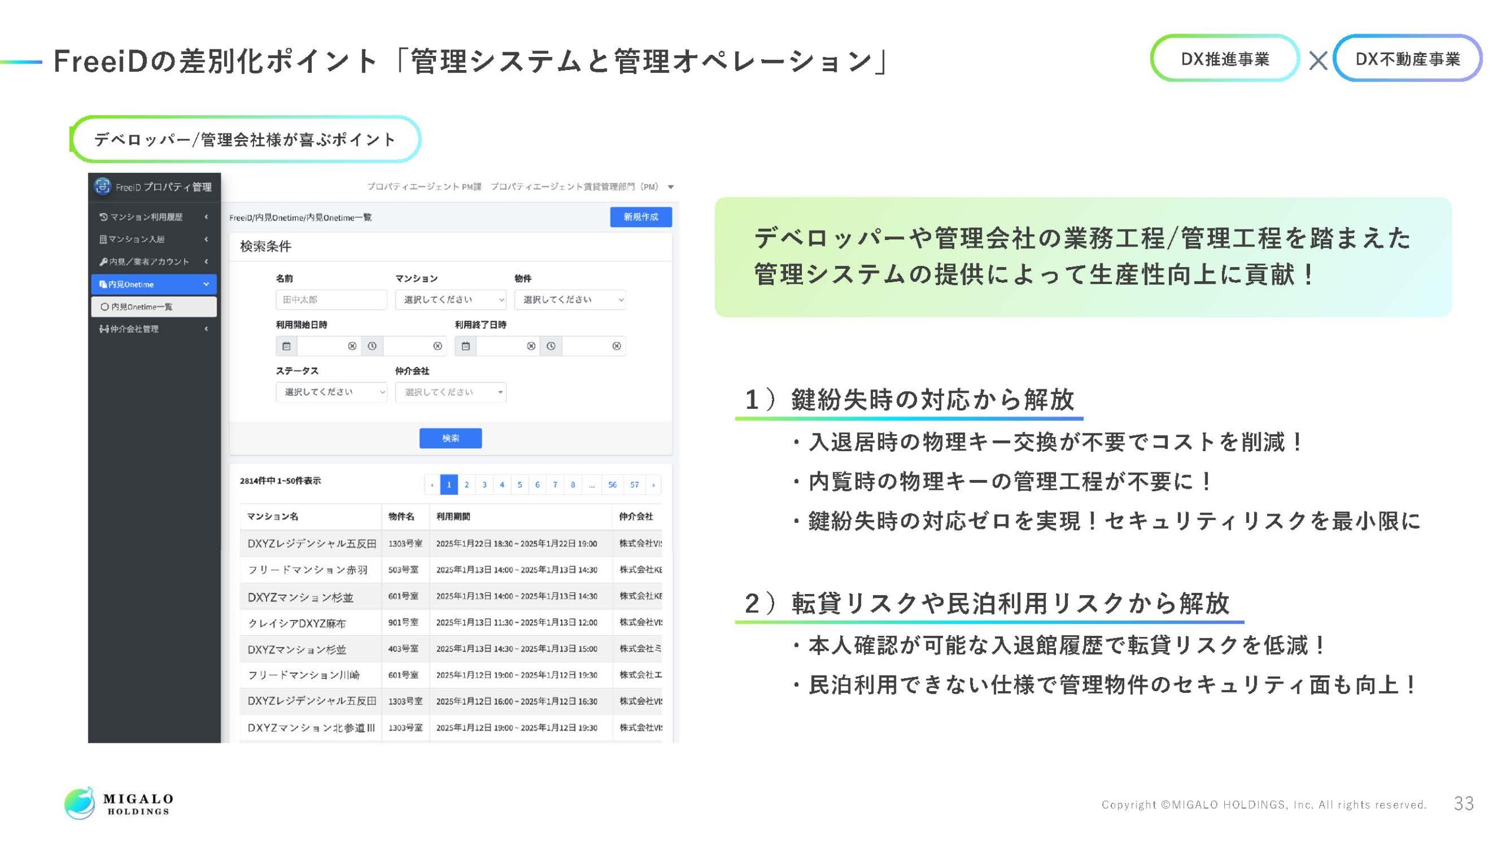Screen dimensions: 1506x847
Task: Open the account dropdown arrow after (PM)
Action: coord(671,187)
